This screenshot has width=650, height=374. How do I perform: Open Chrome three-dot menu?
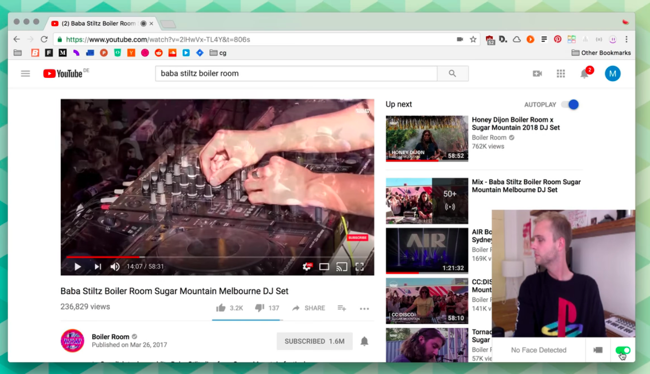626,39
